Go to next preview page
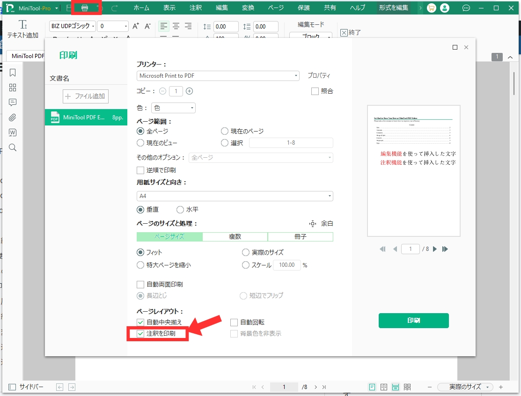 coord(434,249)
